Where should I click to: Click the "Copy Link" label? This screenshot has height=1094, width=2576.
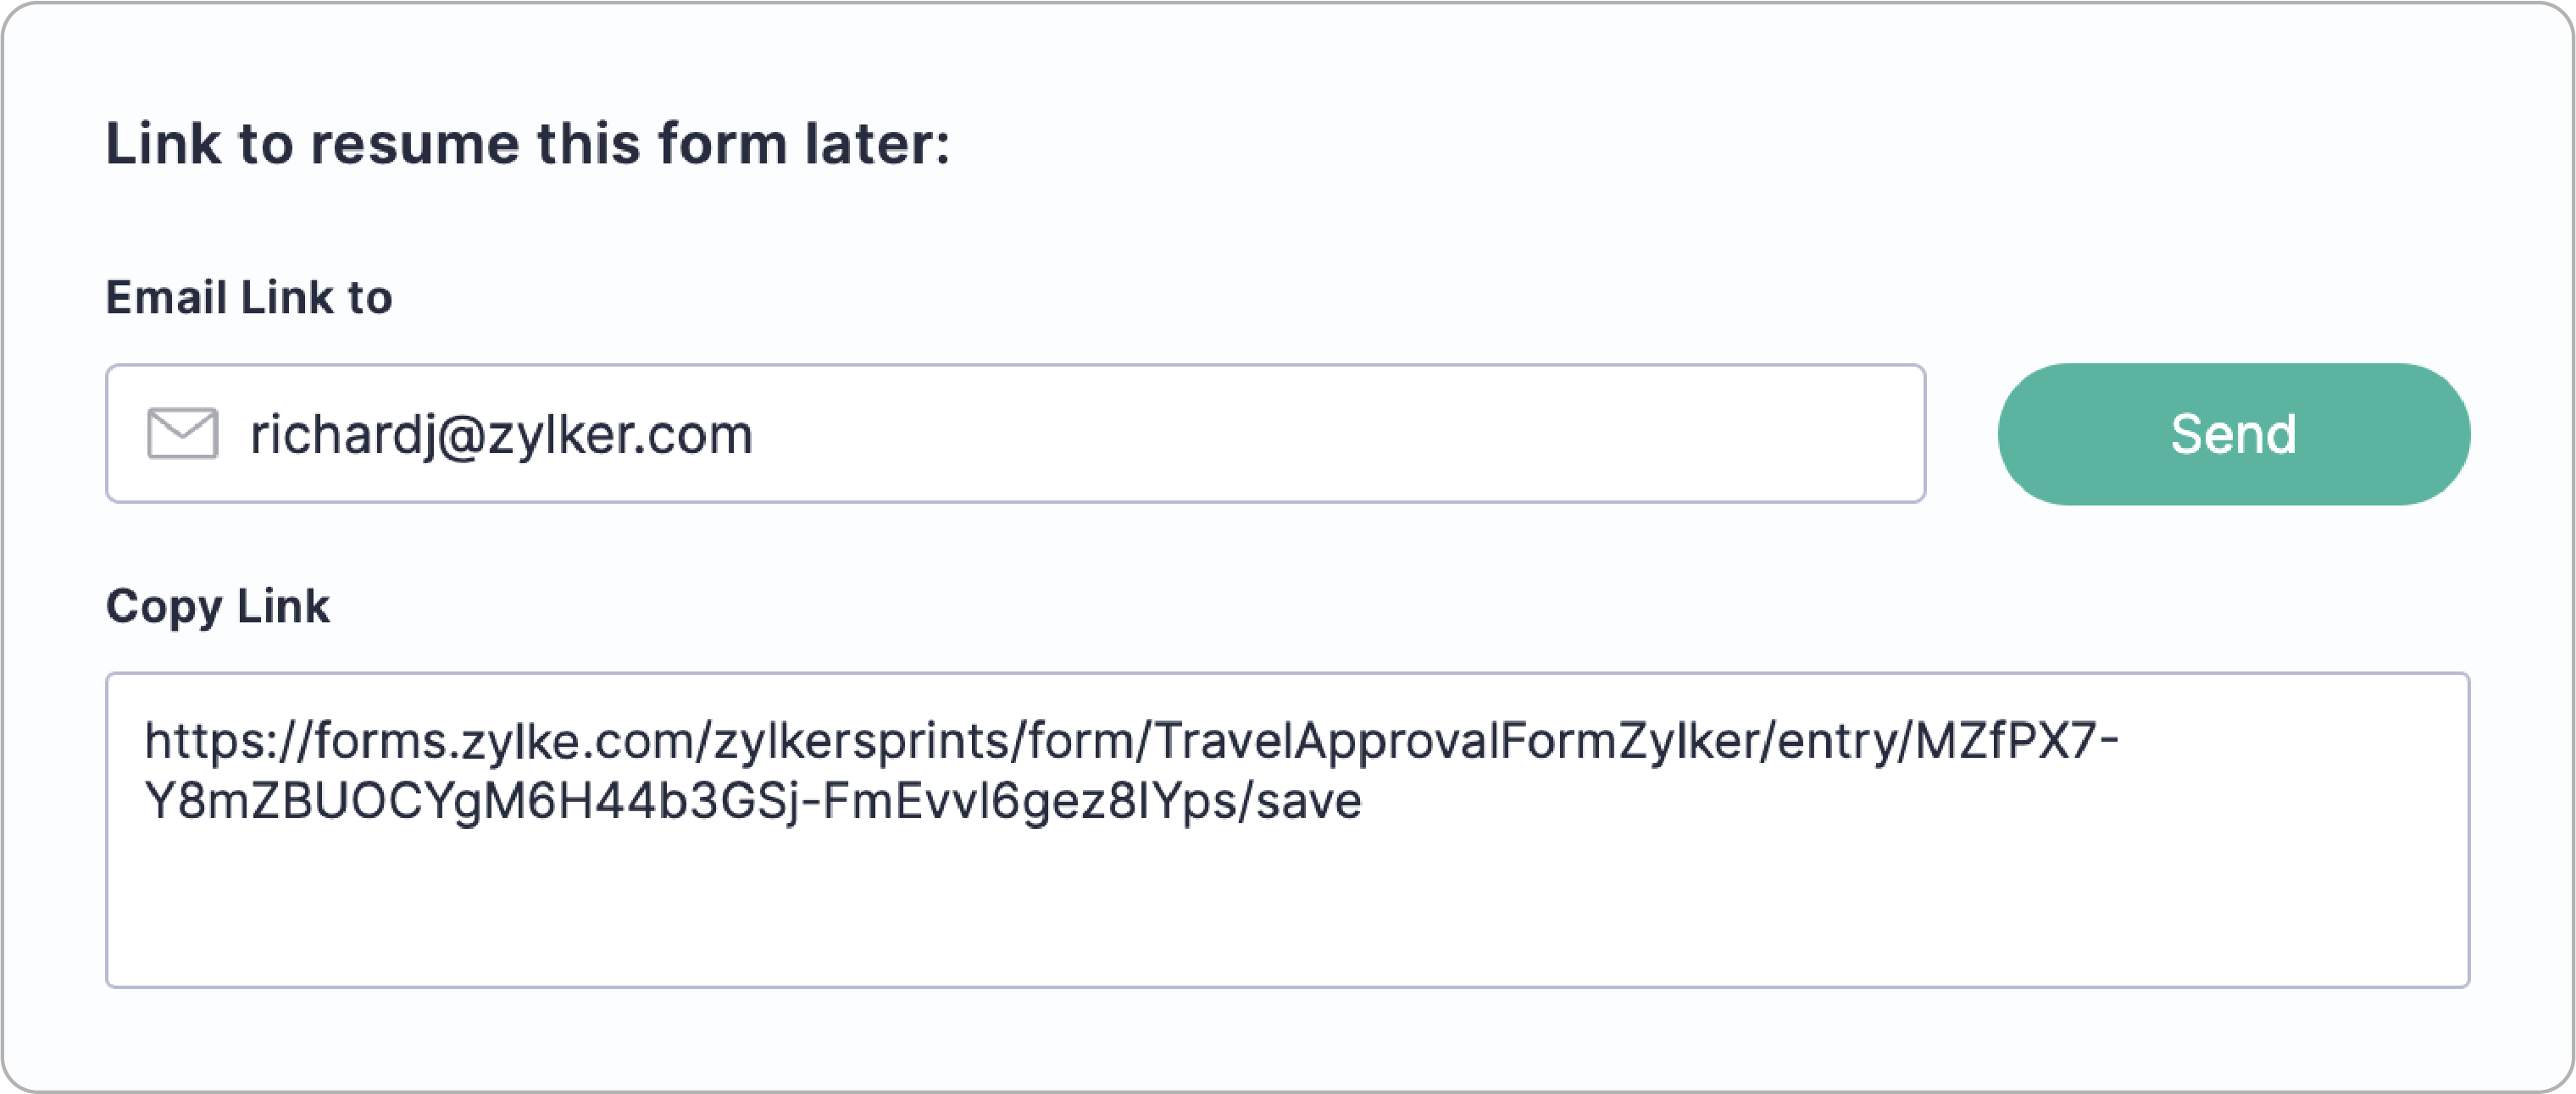217,606
